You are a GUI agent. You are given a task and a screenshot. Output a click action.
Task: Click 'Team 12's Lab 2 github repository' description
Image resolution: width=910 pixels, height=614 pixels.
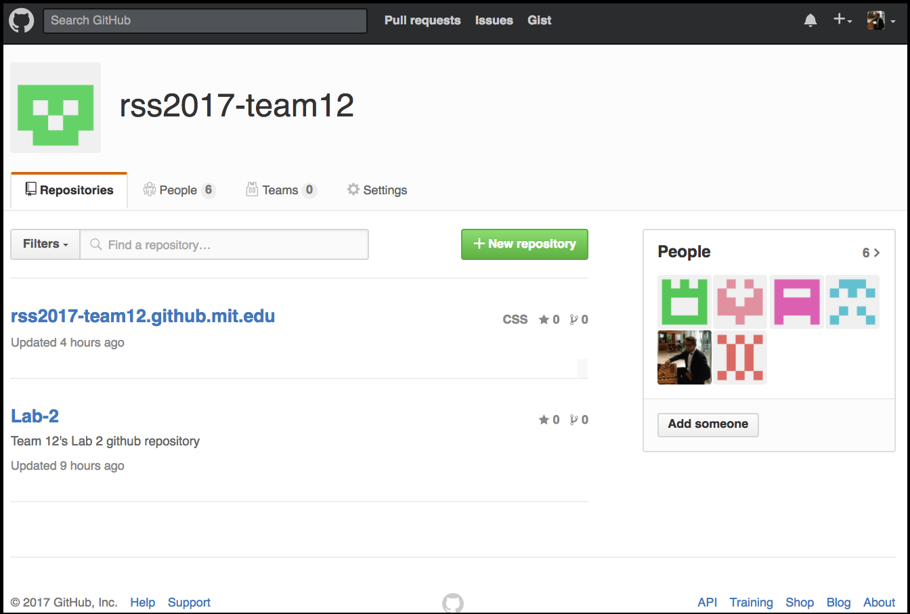(105, 441)
